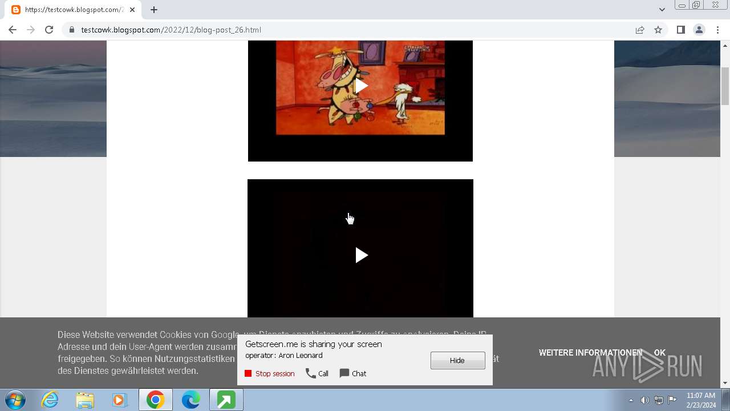Show hidden system tray icons

[x=631, y=400]
